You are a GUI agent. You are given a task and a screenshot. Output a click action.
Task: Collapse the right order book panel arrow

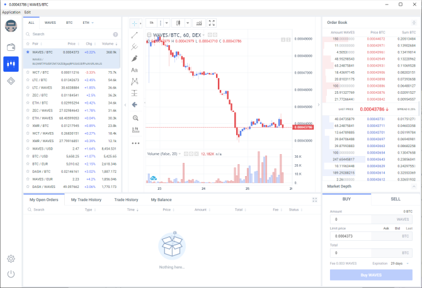(x=319, y=105)
